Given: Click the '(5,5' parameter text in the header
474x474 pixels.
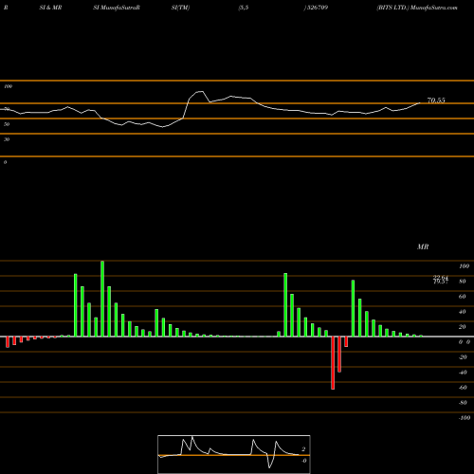Looking at the screenshot, I should pos(244,8).
